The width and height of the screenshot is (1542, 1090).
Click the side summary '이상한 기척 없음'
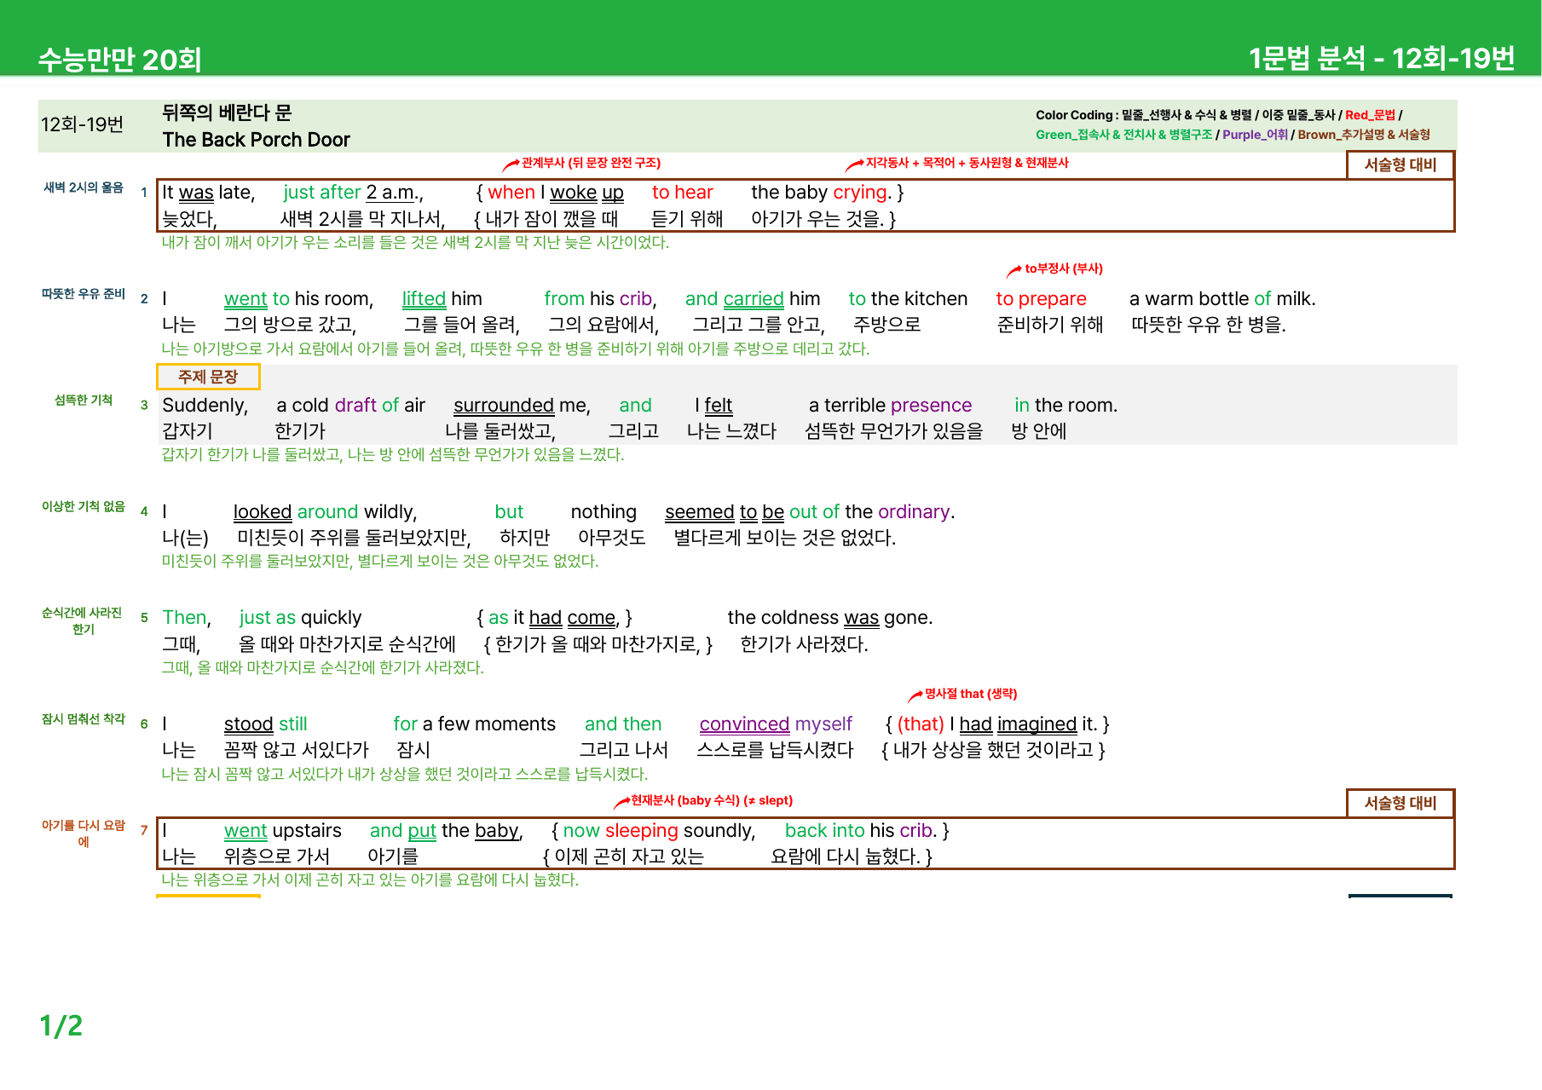pyautogui.click(x=84, y=506)
